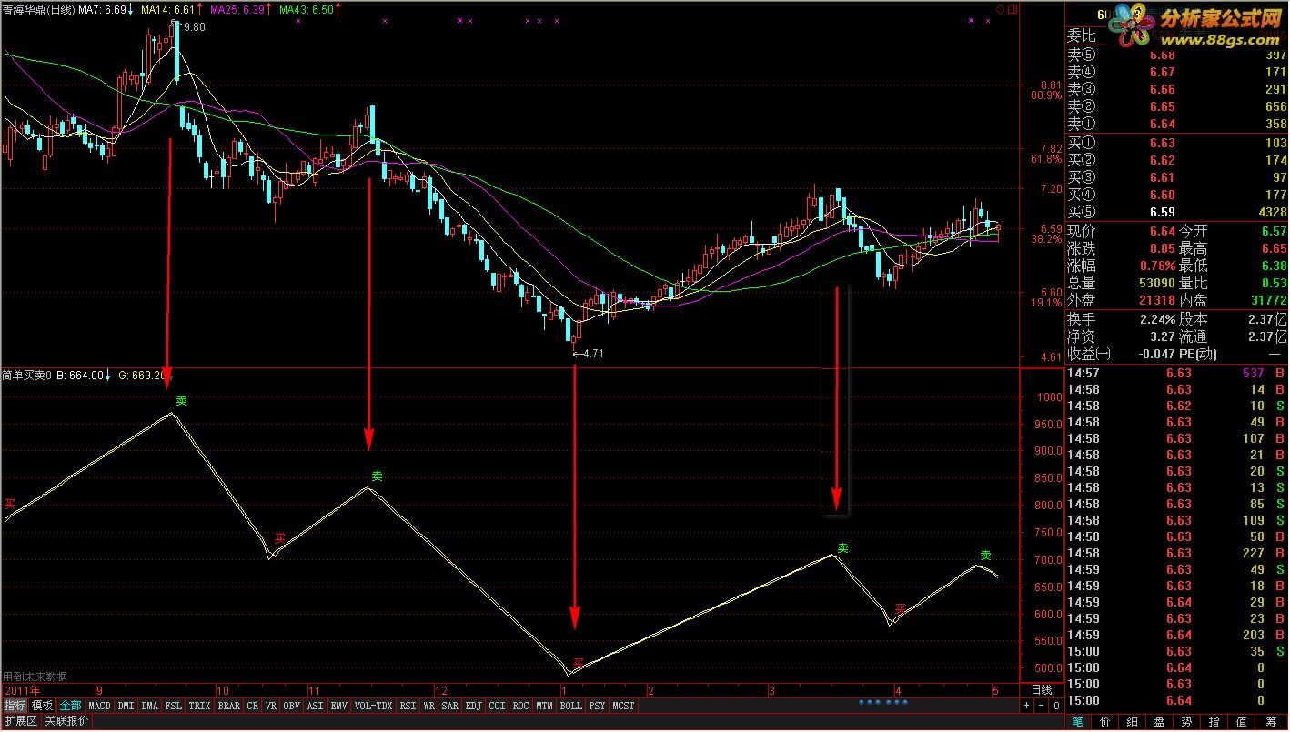Reset chart zoom with the 0 button
Image resolution: width=1290 pixels, height=732 pixels.
(x=1056, y=706)
